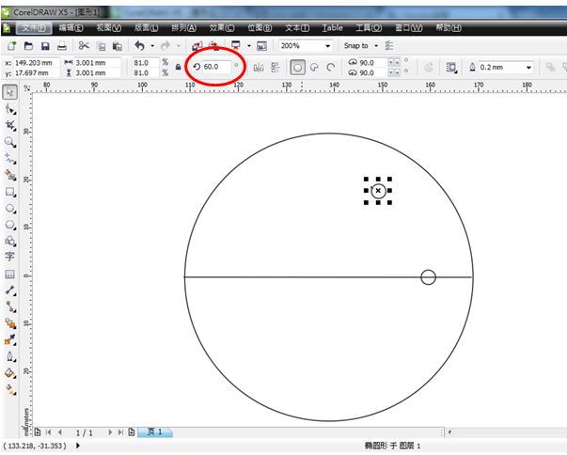The width and height of the screenshot is (567, 455).
Task: Open the 视图(V) menu
Action: pos(108,28)
